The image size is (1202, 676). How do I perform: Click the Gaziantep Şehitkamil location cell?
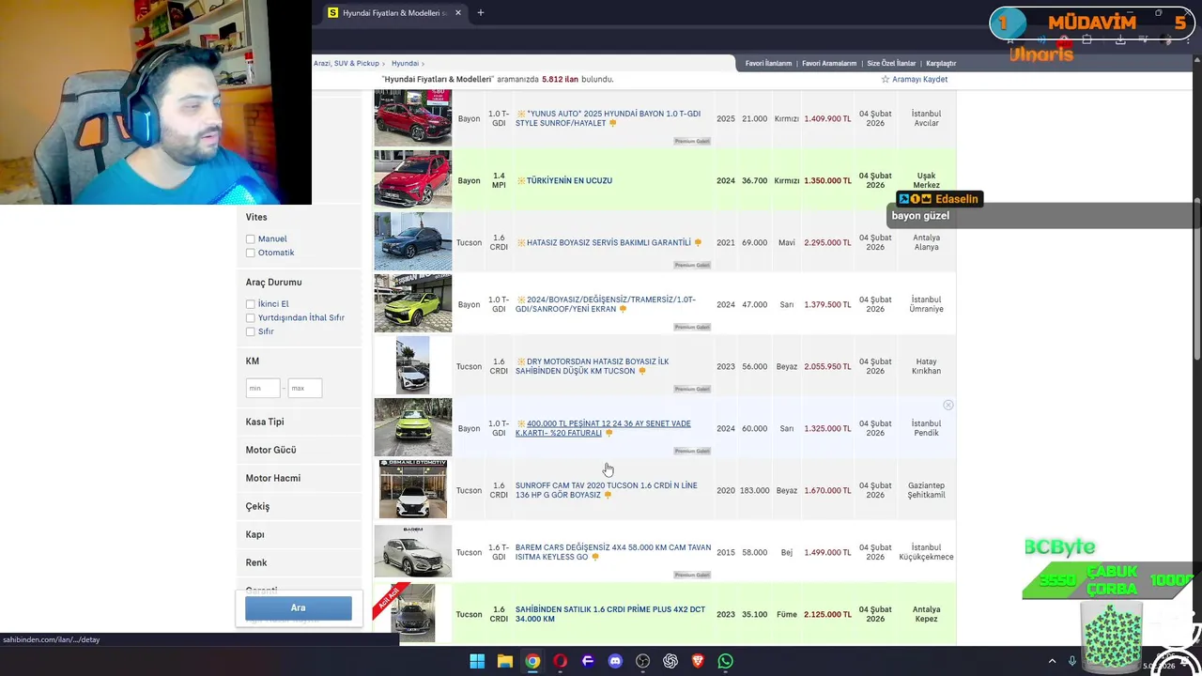click(926, 490)
